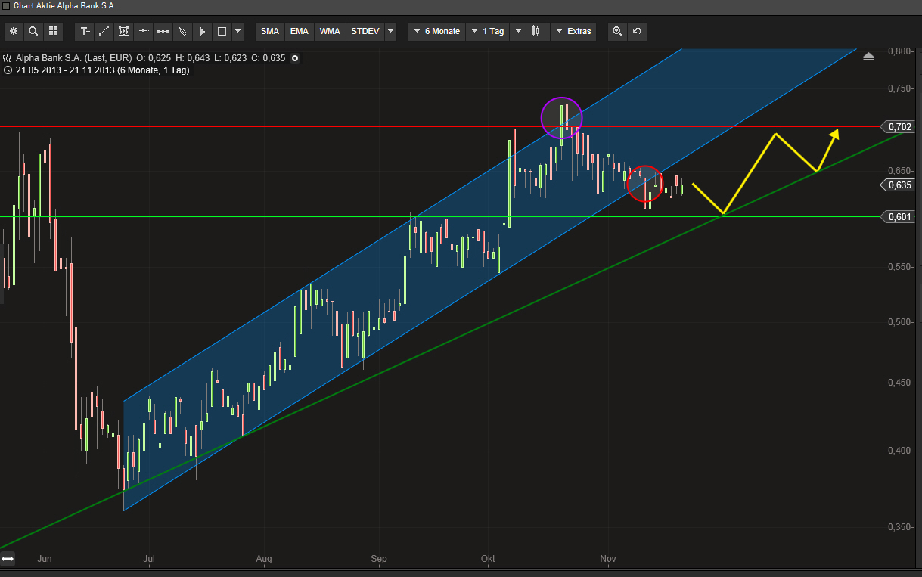Expand the drawing tools dropdown arrow
This screenshot has height=577, width=922.
point(238,31)
